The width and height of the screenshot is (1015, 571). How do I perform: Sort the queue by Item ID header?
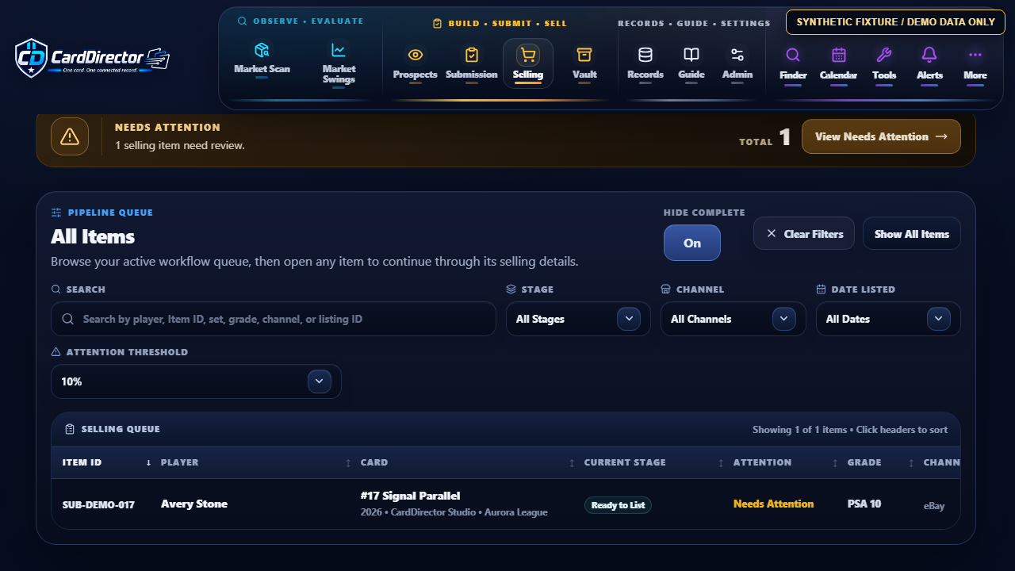107,462
